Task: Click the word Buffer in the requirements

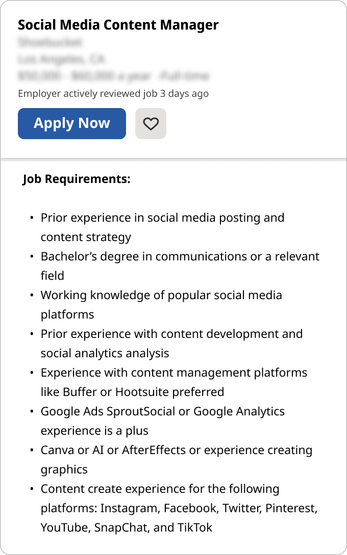Action: (80, 392)
